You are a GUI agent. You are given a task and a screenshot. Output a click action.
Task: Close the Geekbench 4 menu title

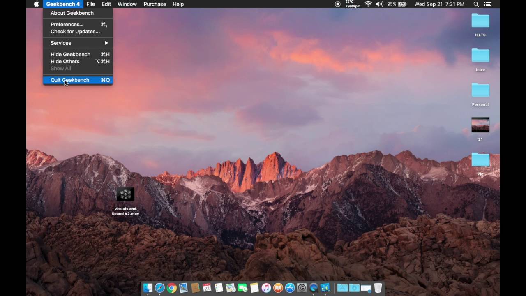pyautogui.click(x=63, y=4)
